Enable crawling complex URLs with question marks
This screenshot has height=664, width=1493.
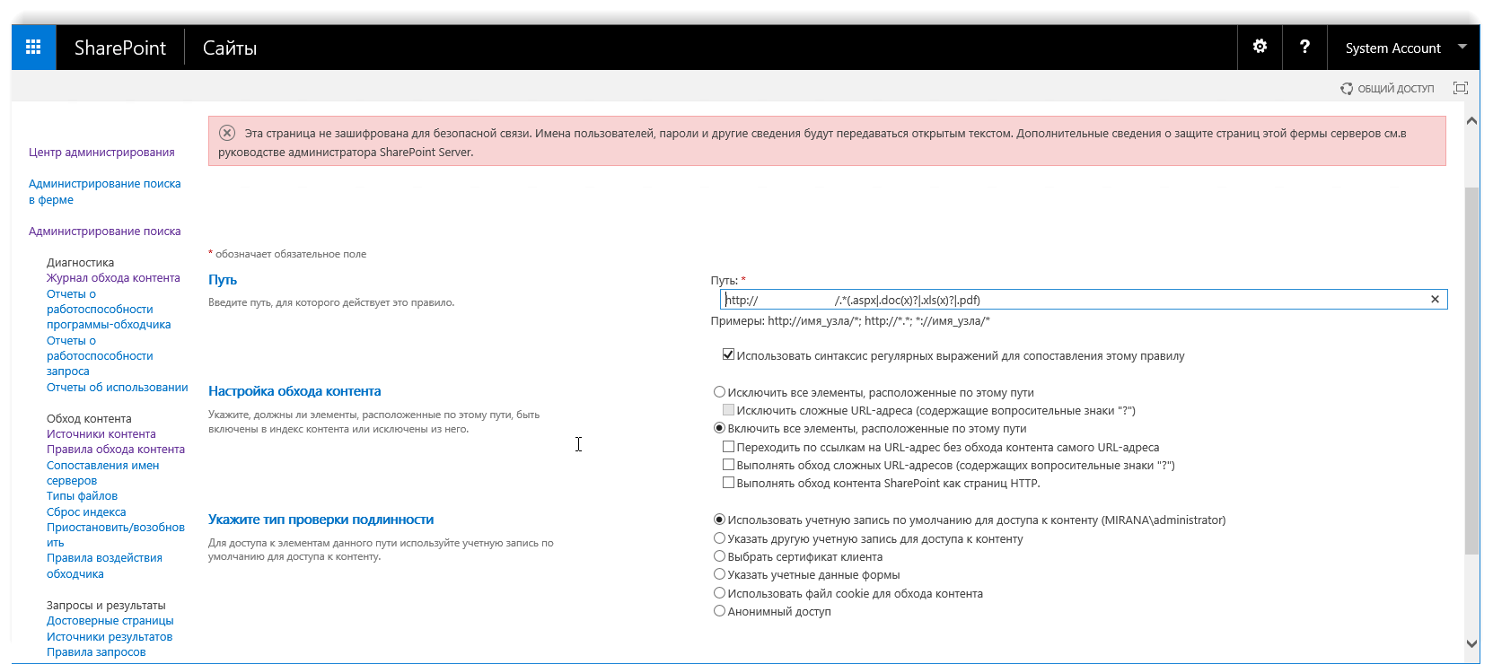click(x=729, y=465)
